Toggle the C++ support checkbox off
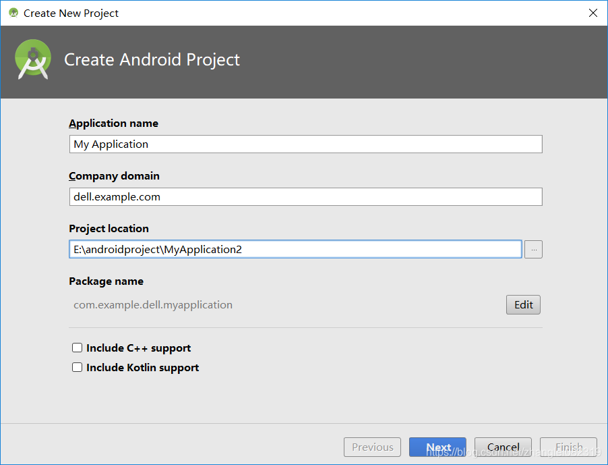The image size is (608, 465). [77, 347]
